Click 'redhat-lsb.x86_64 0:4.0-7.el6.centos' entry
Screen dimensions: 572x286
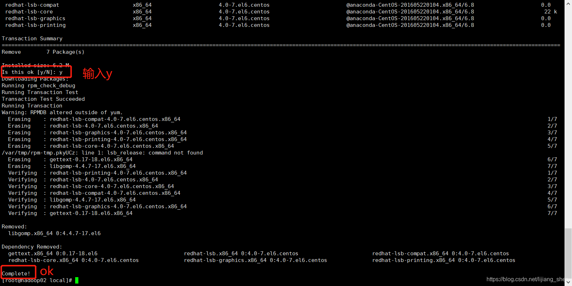(x=241, y=253)
